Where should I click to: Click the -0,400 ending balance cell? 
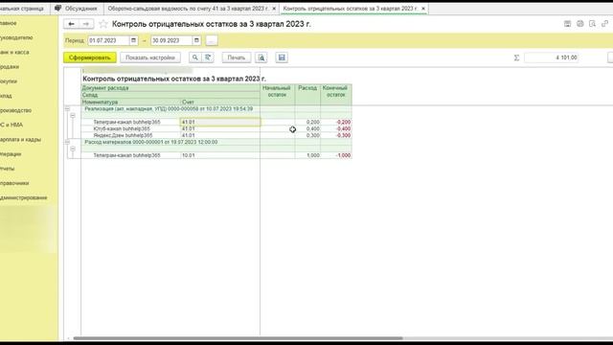[x=336, y=128]
